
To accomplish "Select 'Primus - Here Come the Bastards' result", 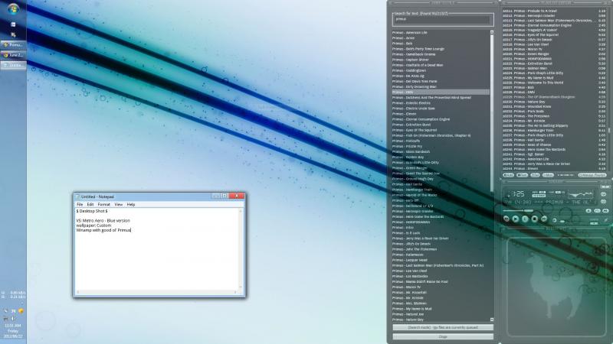I will [x=441, y=216].
